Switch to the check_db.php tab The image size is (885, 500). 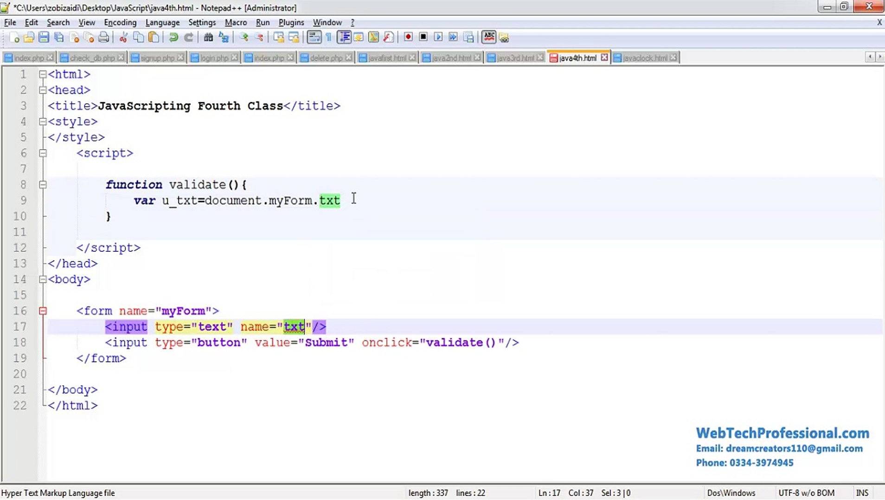point(92,58)
